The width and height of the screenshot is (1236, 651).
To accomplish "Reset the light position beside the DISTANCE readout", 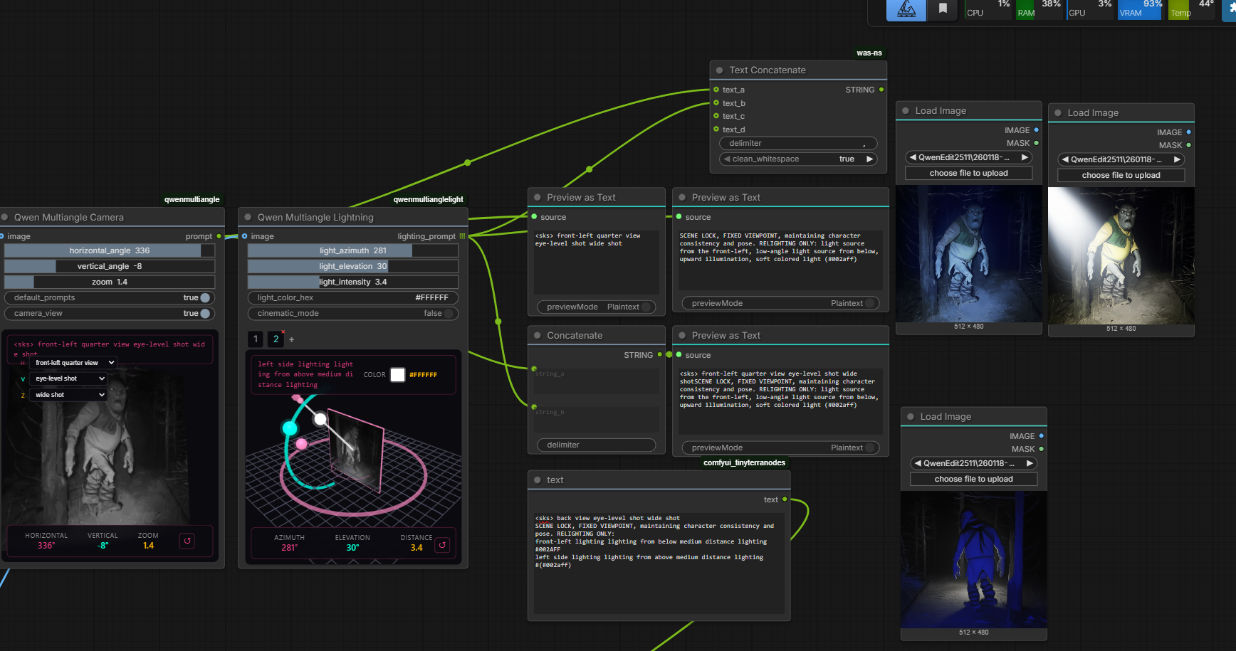I will point(442,545).
